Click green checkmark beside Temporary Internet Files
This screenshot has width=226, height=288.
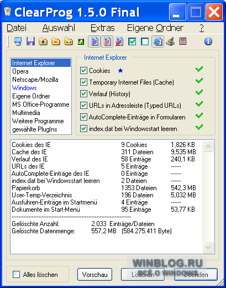click(199, 81)
